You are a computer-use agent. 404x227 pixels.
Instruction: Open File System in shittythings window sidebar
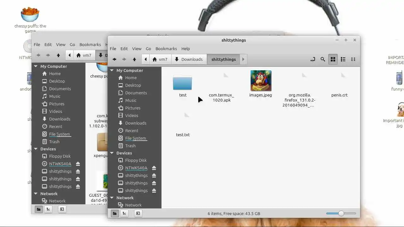pos(135,138)
